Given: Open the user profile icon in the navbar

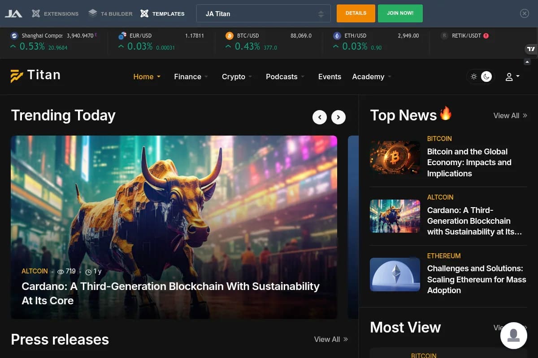Looking at the screenshot, I should (510, 77).
